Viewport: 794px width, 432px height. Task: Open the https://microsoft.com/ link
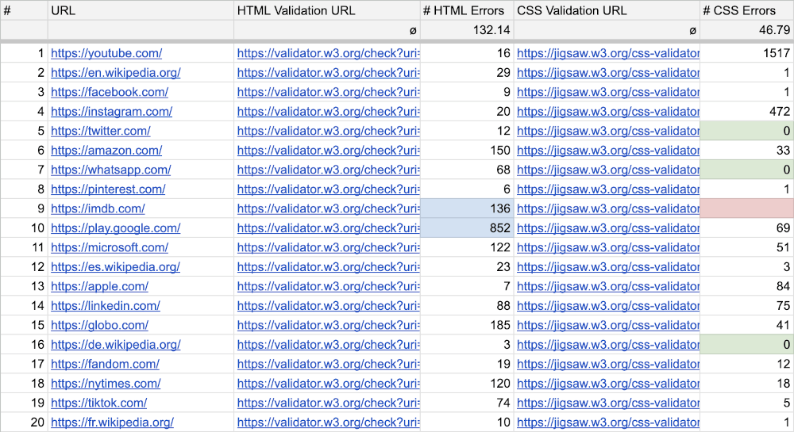coord(110,247)
